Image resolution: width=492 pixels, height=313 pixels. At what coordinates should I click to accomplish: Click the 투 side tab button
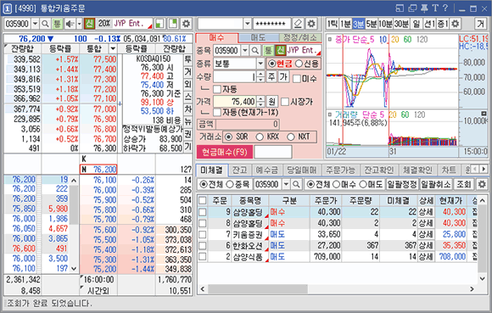(187, 59)
